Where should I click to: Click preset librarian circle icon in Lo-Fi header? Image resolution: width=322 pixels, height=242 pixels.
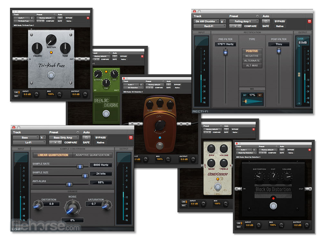click(78, 132)
